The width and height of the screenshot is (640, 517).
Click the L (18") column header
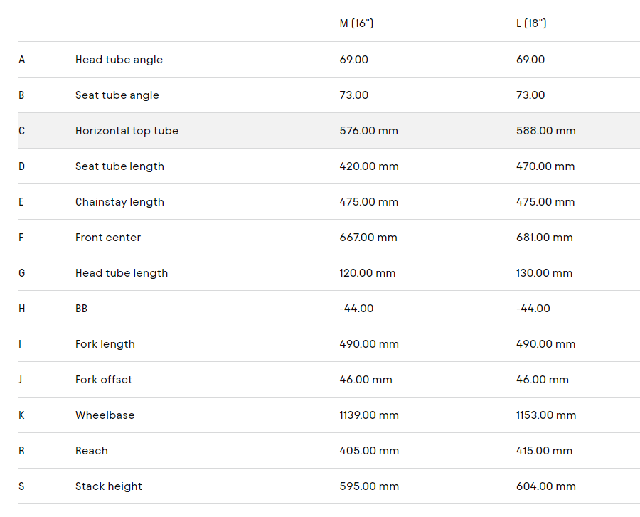coord(531,23)
